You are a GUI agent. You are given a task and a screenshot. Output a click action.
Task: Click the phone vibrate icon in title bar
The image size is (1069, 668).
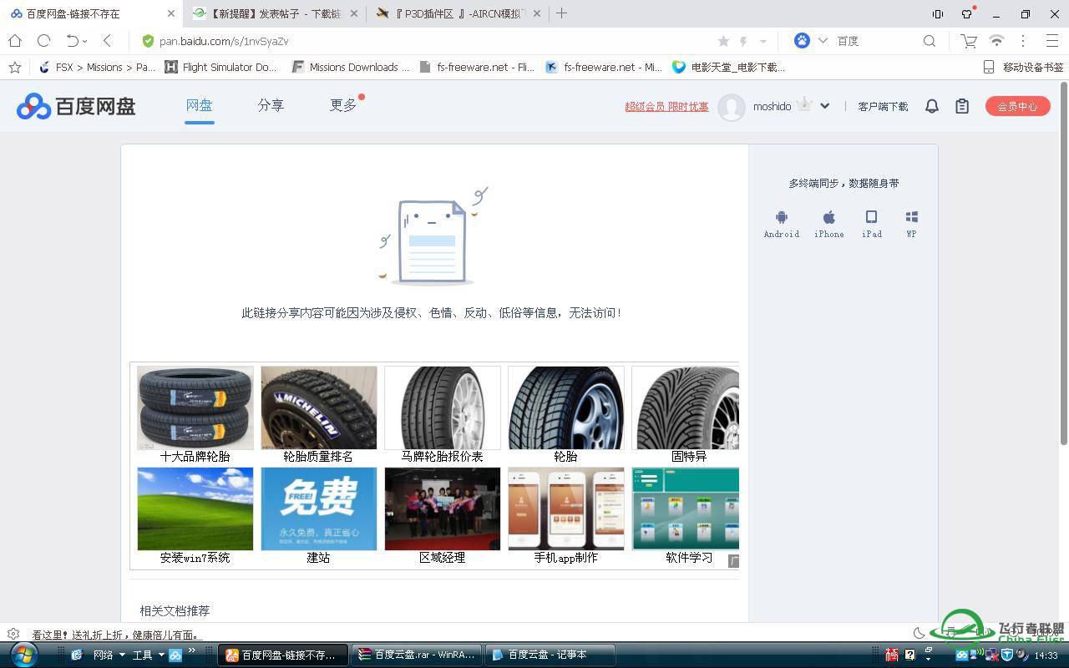[x=938, y=13]
